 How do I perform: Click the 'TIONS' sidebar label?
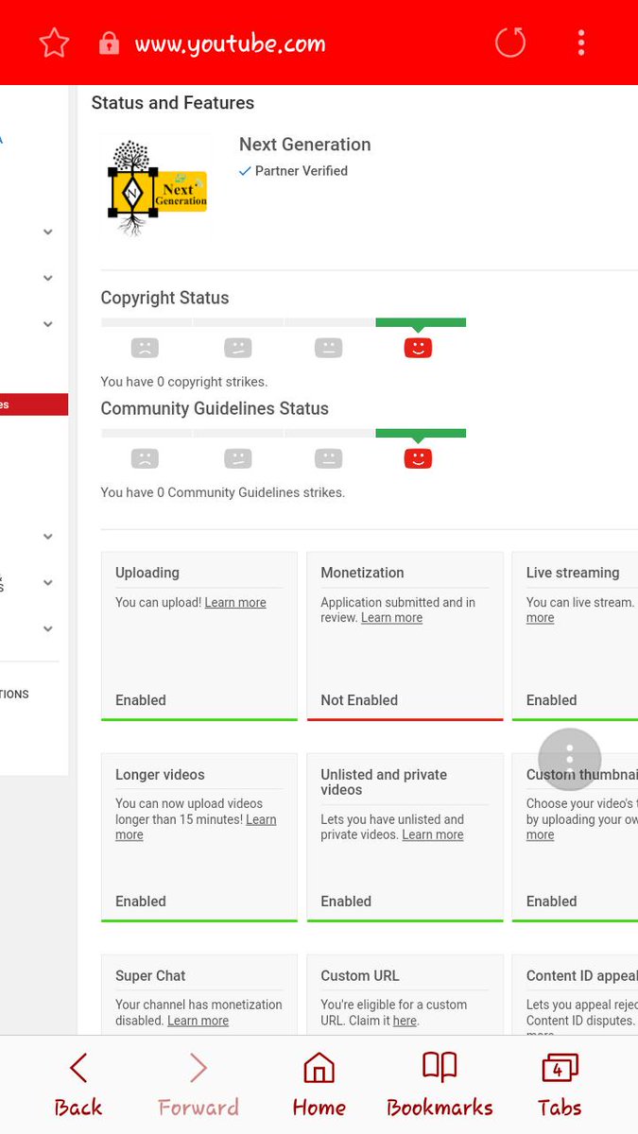[14, 695]
